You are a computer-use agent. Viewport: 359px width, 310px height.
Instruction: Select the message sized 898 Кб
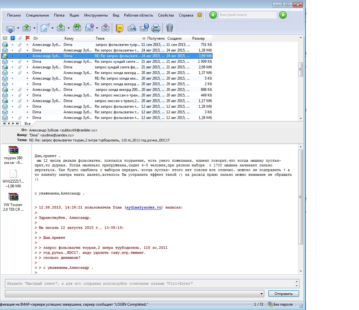(x=107, y=90)
